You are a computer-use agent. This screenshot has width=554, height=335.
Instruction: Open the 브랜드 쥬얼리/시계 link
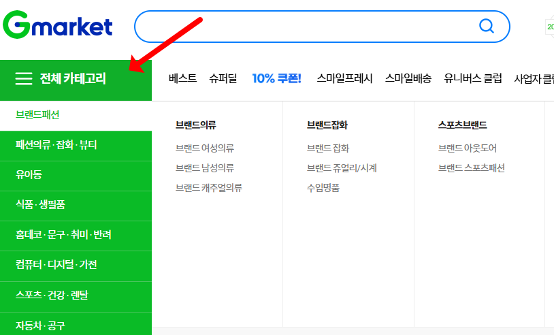[x=342, y=168]
